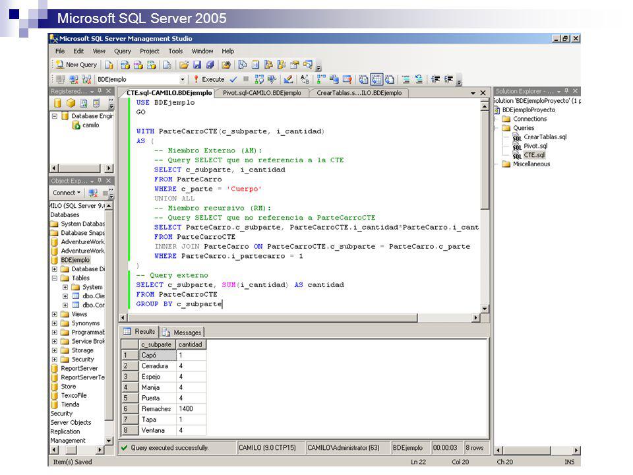Open the Edit menu
This screenshot has height=475, width=633.
(78, 51)
